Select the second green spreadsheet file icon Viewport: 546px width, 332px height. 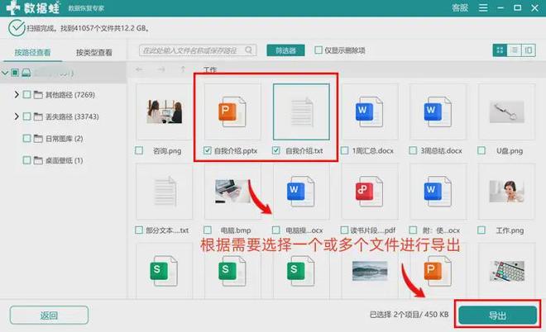coord(232,271)
